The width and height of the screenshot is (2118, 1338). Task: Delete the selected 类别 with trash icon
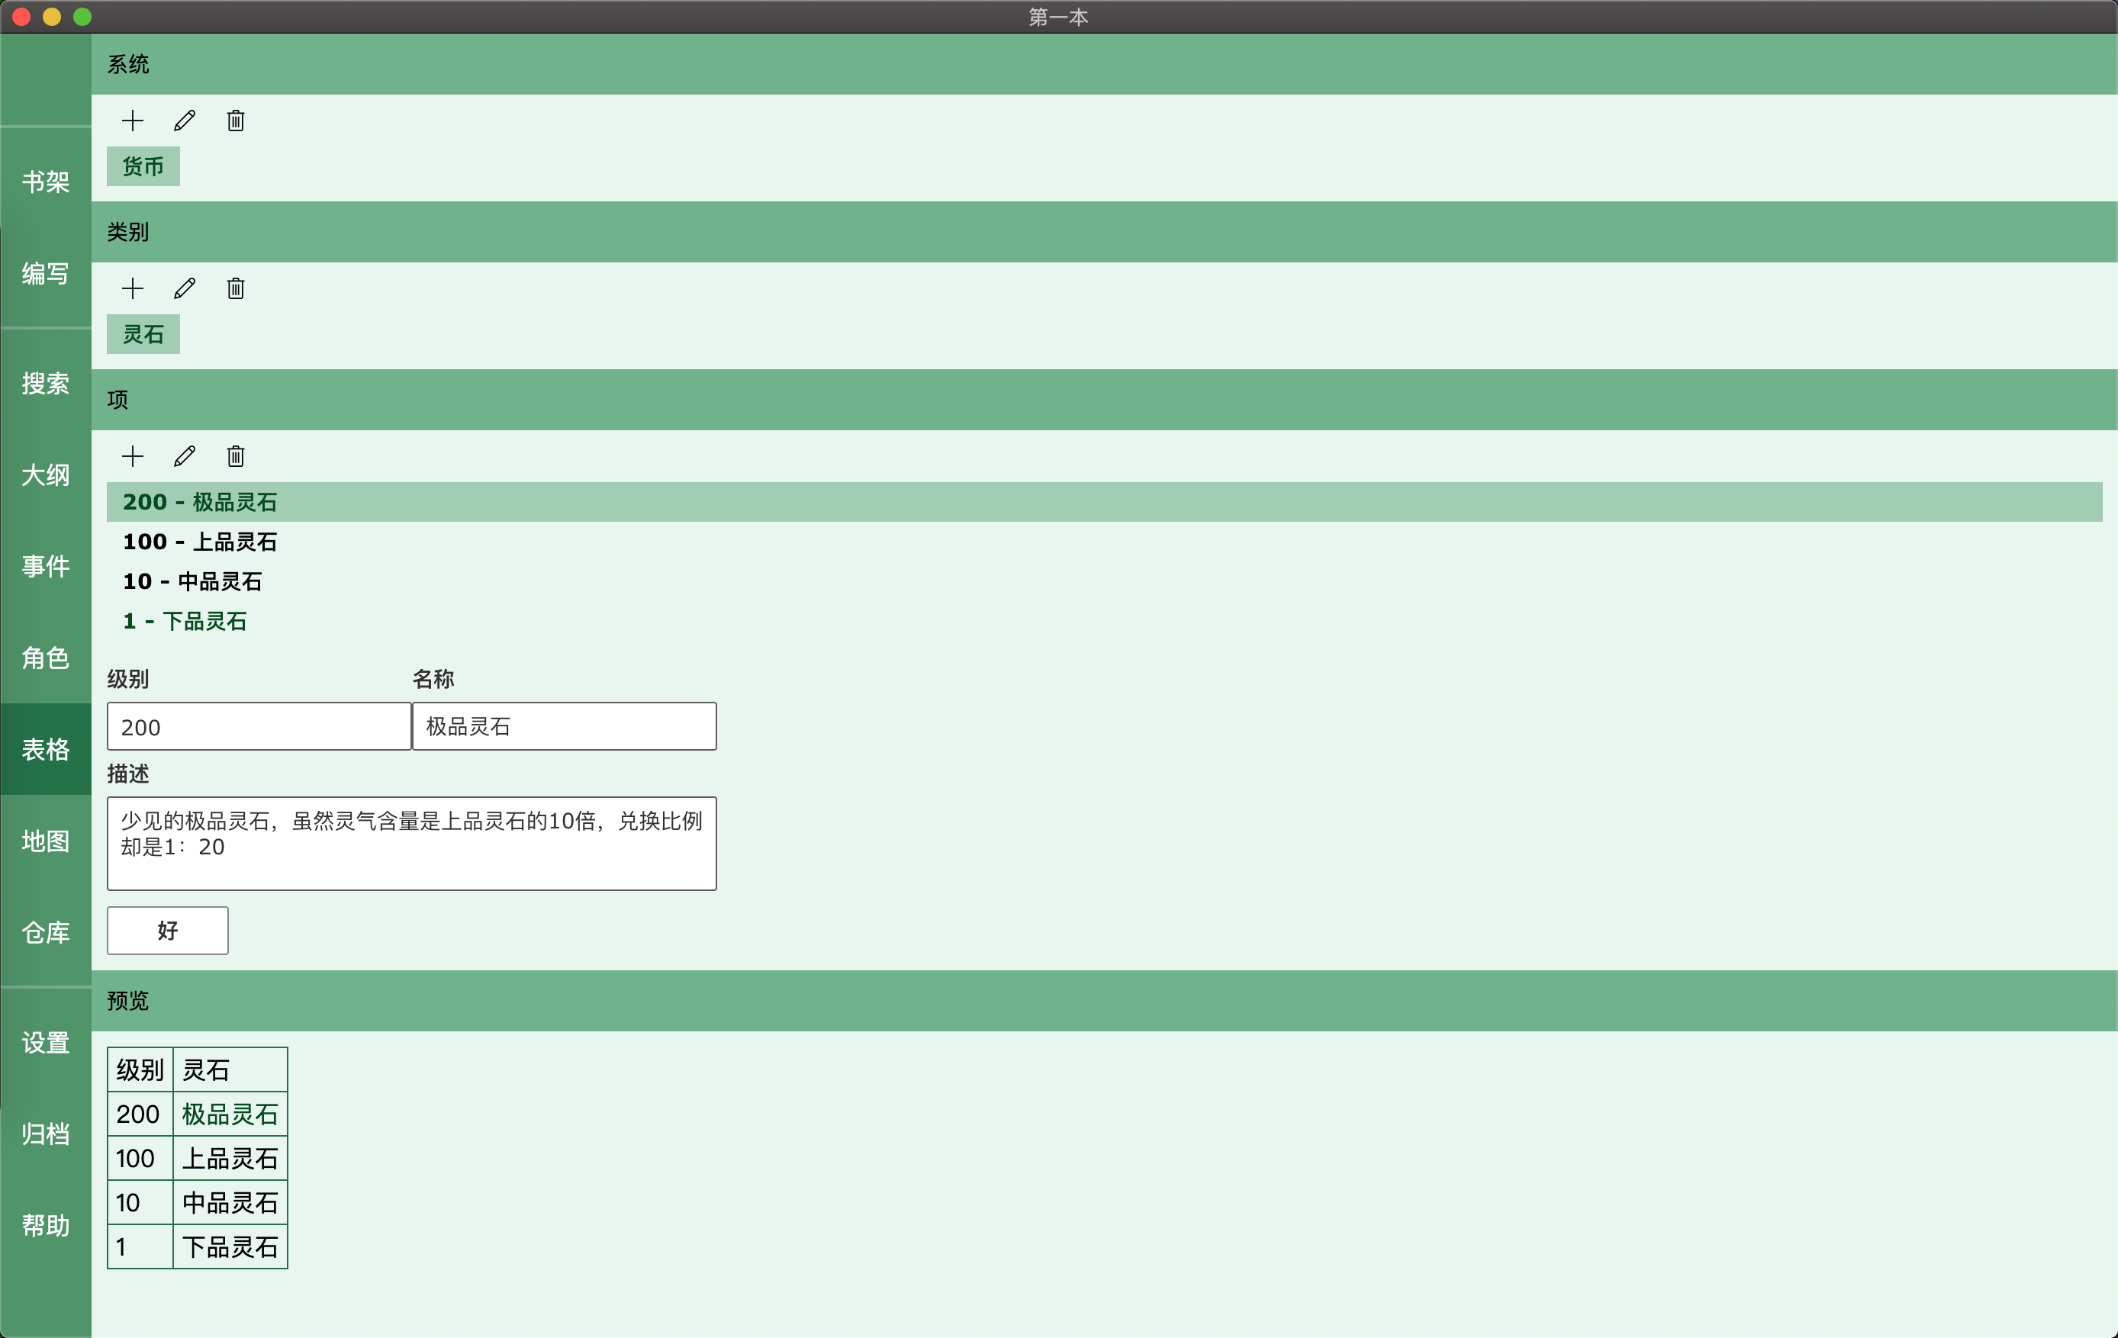(236, 288)
